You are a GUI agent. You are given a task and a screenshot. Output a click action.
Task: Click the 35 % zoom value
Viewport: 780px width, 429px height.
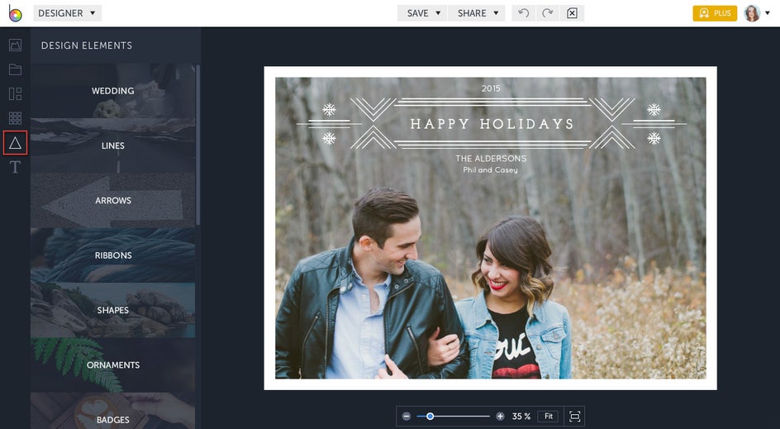[521, 416]
